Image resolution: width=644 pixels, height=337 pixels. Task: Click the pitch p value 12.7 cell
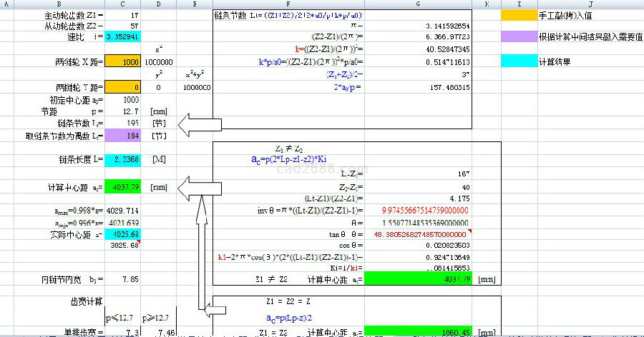click(x=122, y=111)
